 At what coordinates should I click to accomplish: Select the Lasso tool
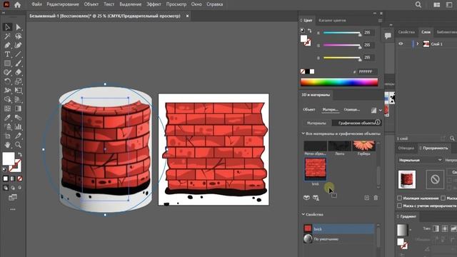pos(19,36)
